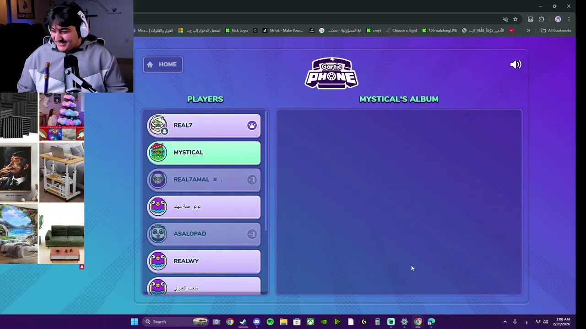Open the Chrome profile avatar
This screenshot has width=586, height=329.
tap(558, 19)
